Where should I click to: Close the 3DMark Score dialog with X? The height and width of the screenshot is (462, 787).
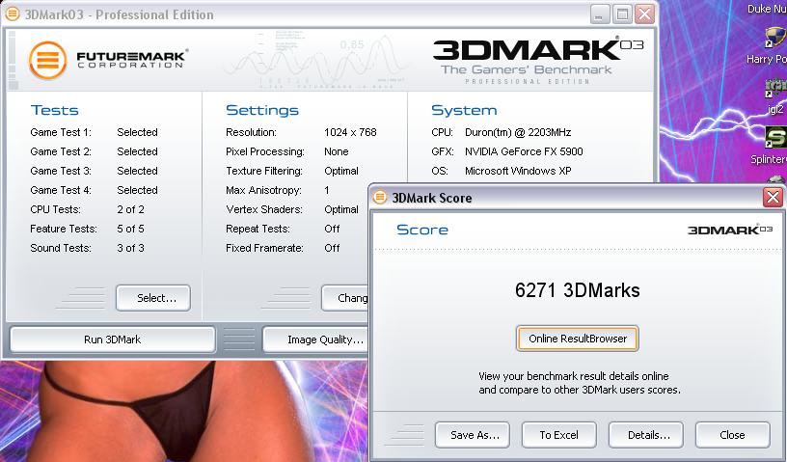click(x=773, y=197)
